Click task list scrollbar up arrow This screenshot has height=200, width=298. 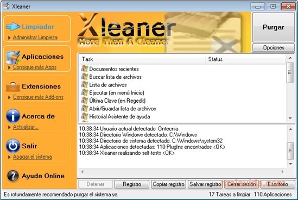(290, 58)
